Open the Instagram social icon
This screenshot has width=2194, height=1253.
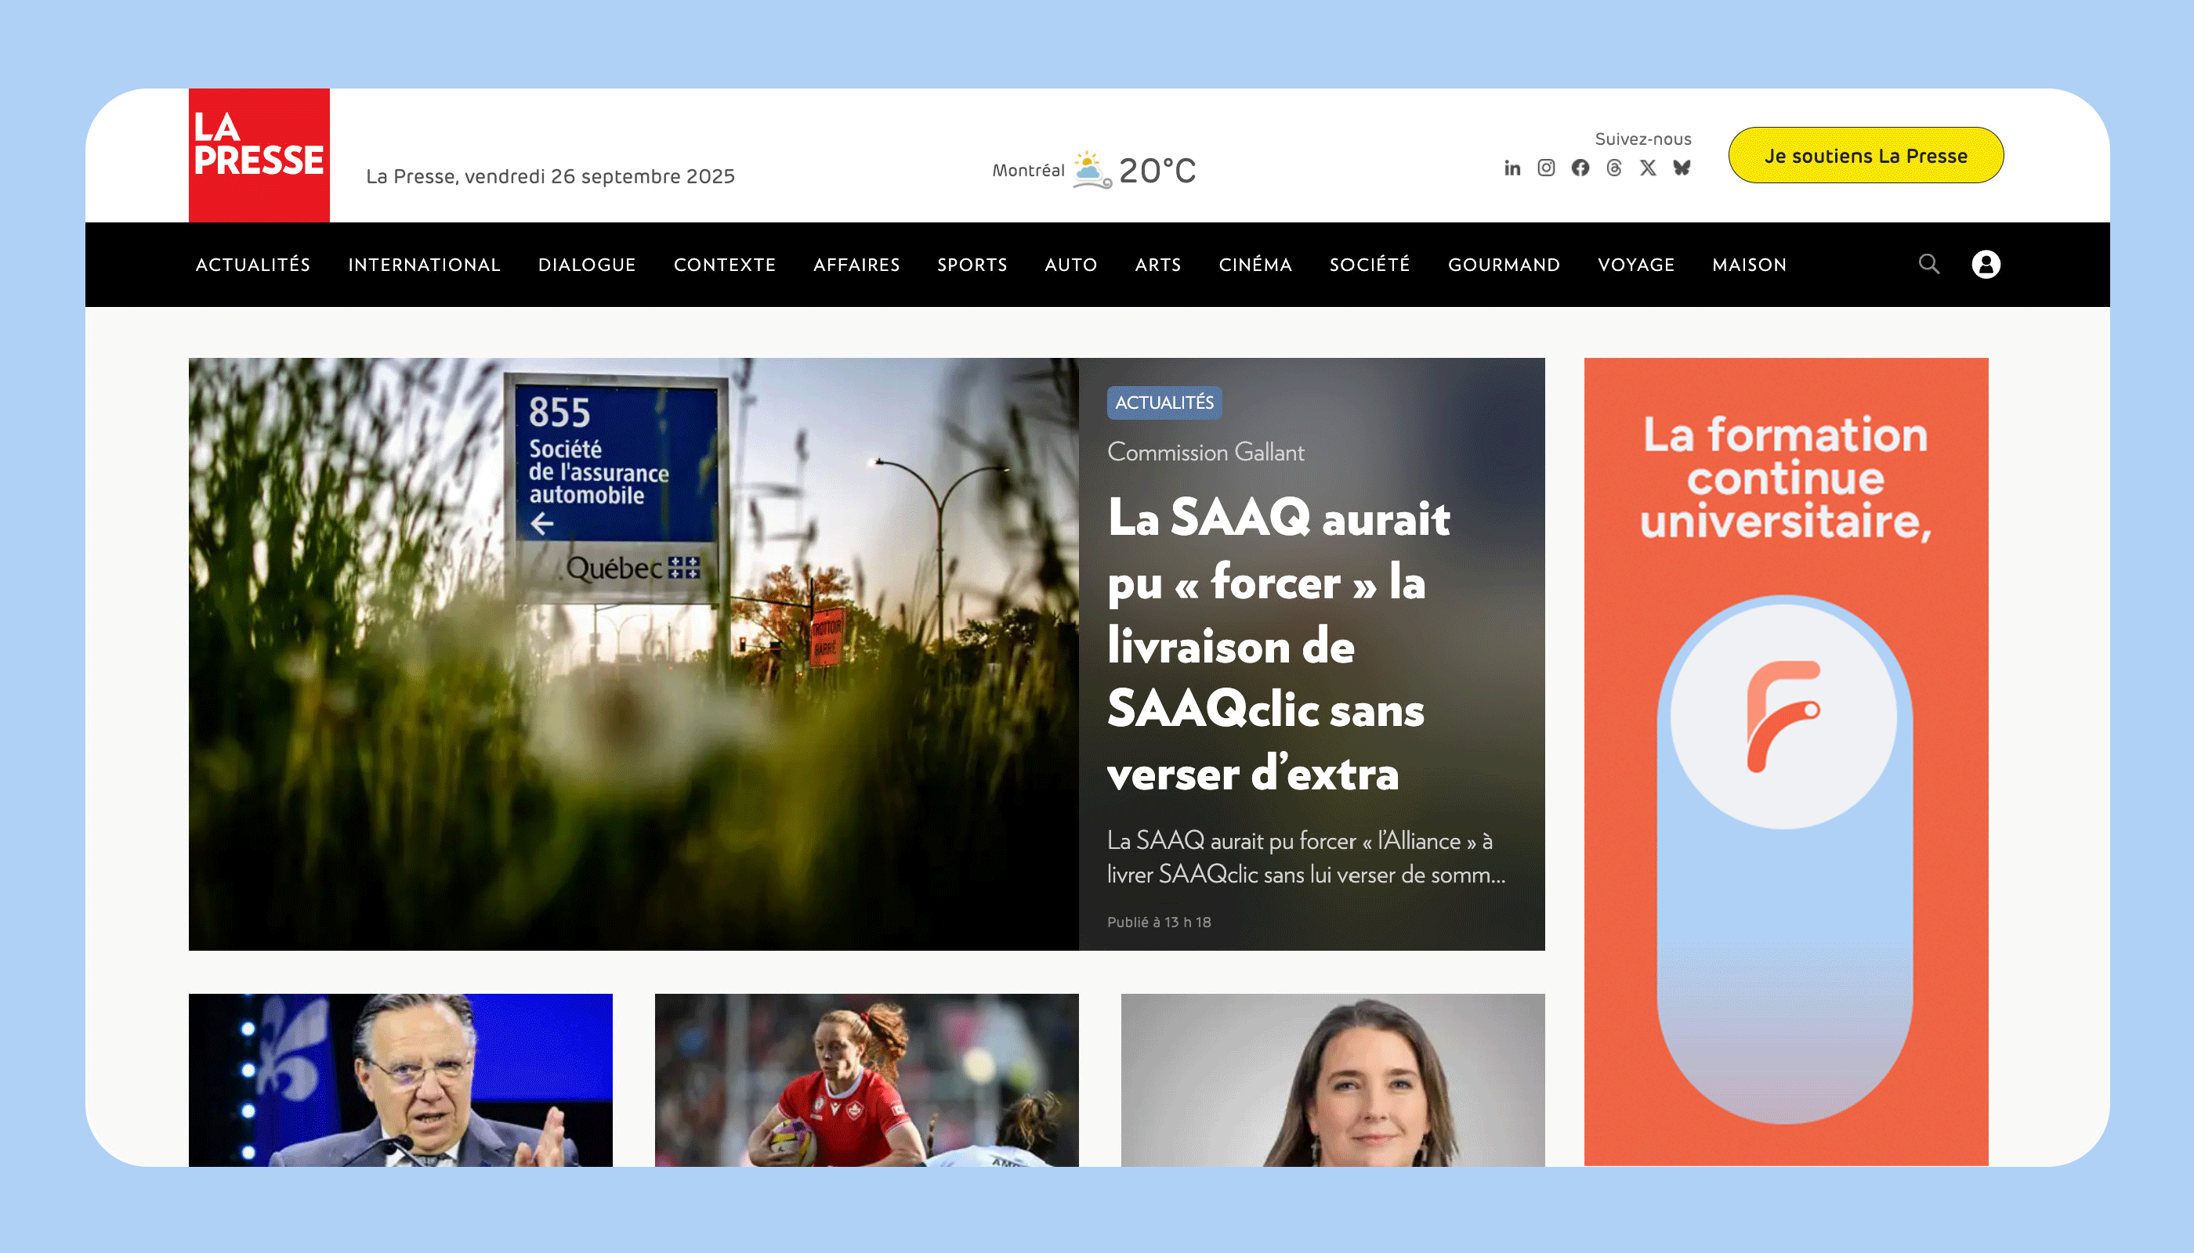coord(1547,168)
